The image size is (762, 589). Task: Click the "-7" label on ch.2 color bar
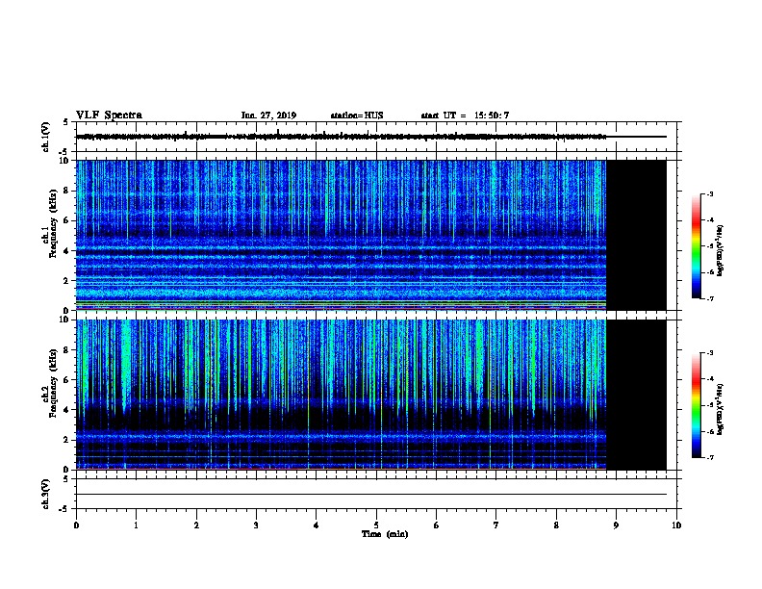click(x=710, y=457)
